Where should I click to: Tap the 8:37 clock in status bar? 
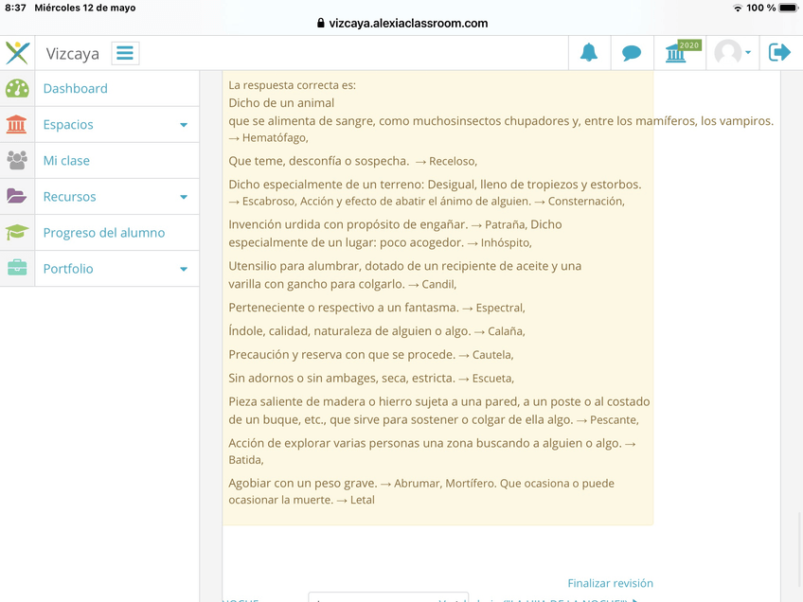(15, 8)
